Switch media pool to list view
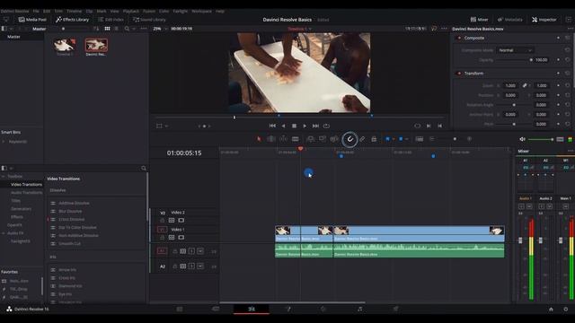575x323 pixels. click(116, 29)
